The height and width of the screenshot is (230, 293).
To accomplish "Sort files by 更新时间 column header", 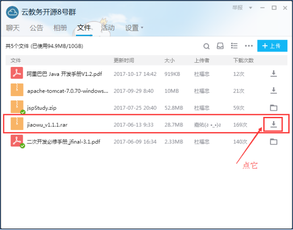I will [x=124, y=61].
